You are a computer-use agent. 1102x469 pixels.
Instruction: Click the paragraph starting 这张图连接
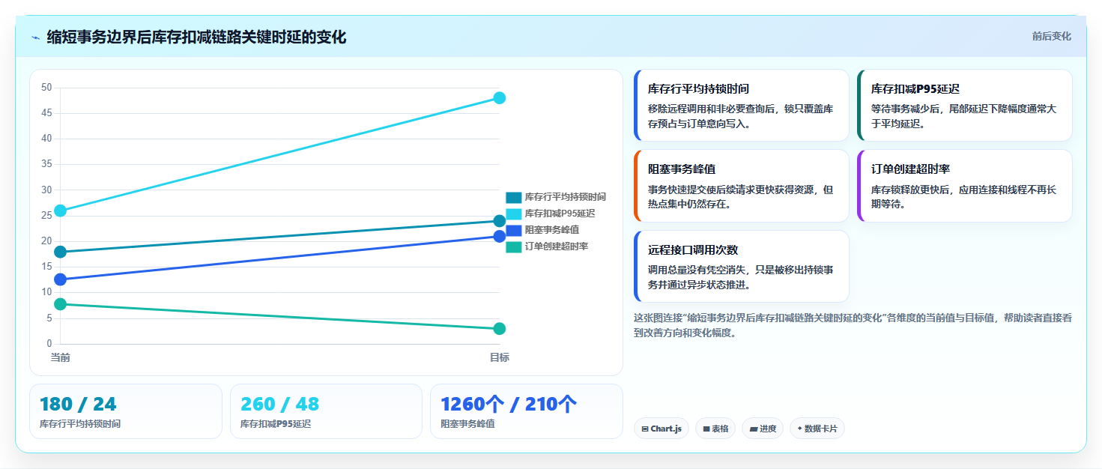coord(853,325)
